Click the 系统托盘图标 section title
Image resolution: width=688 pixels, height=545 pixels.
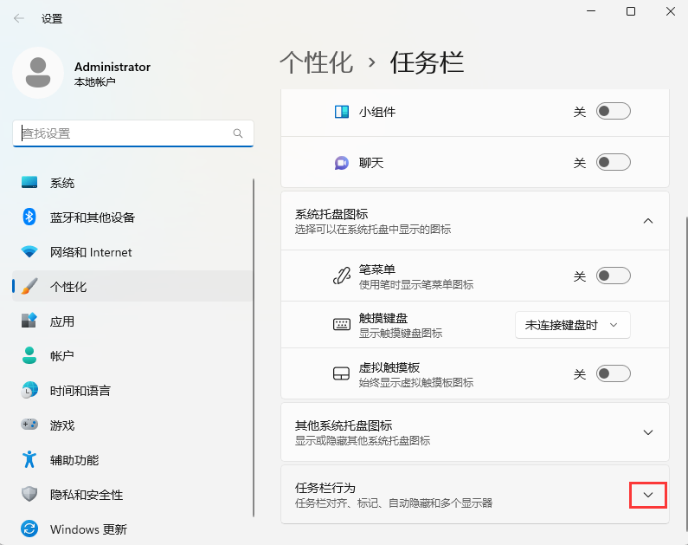click(x=331, y=214)
